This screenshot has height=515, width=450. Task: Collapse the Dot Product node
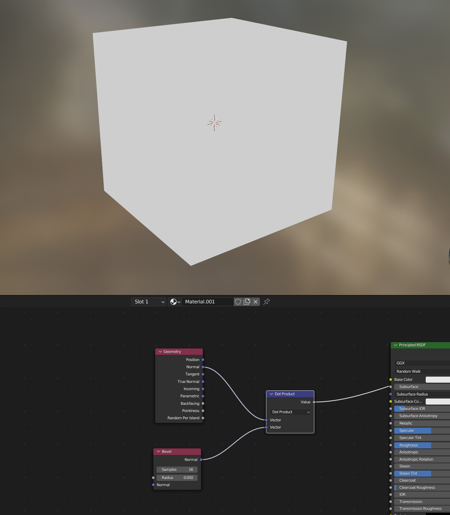coord(271,394)
